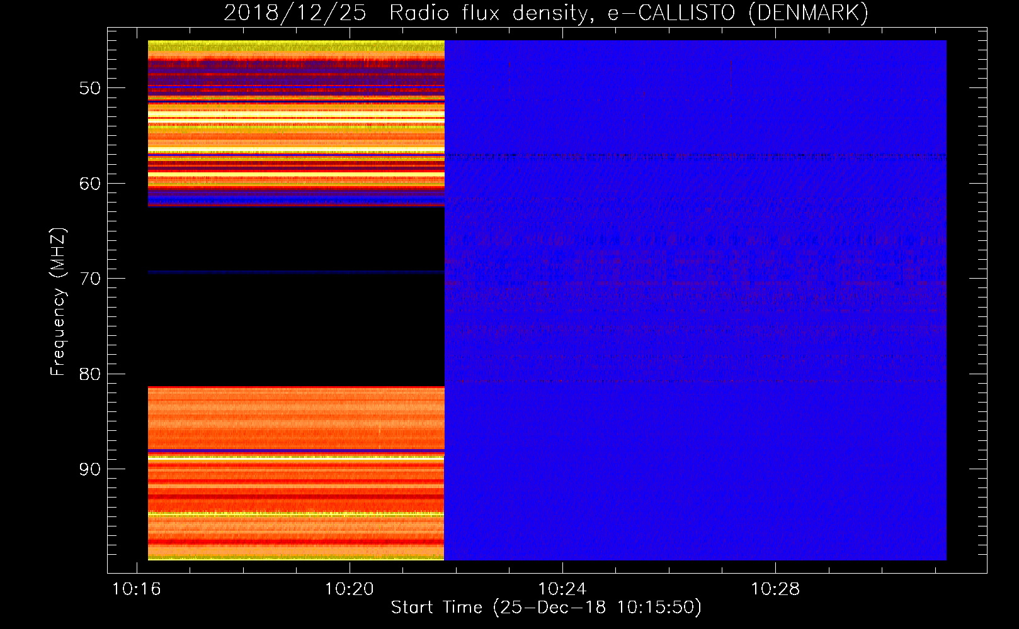Click the 10:16 time tick label
This screenshot has height=629, width=1019.
(137, 589)
